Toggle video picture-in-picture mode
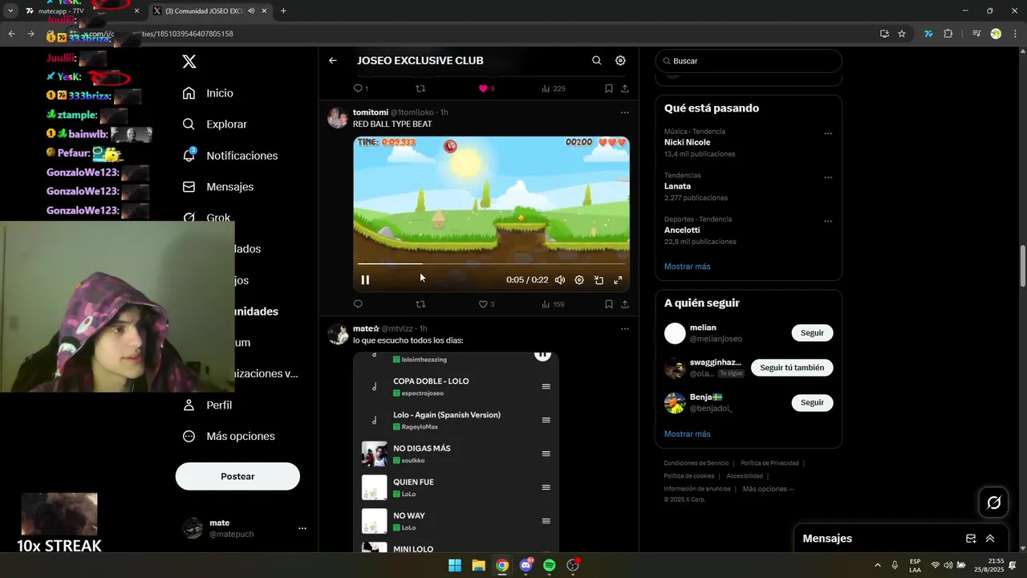The width and height of the screenshot is (1027, 578). (599, 280)
